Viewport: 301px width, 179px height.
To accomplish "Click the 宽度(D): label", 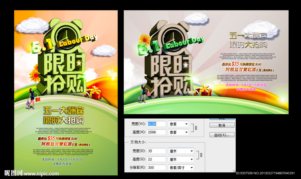I will click(x=139, y=151).
